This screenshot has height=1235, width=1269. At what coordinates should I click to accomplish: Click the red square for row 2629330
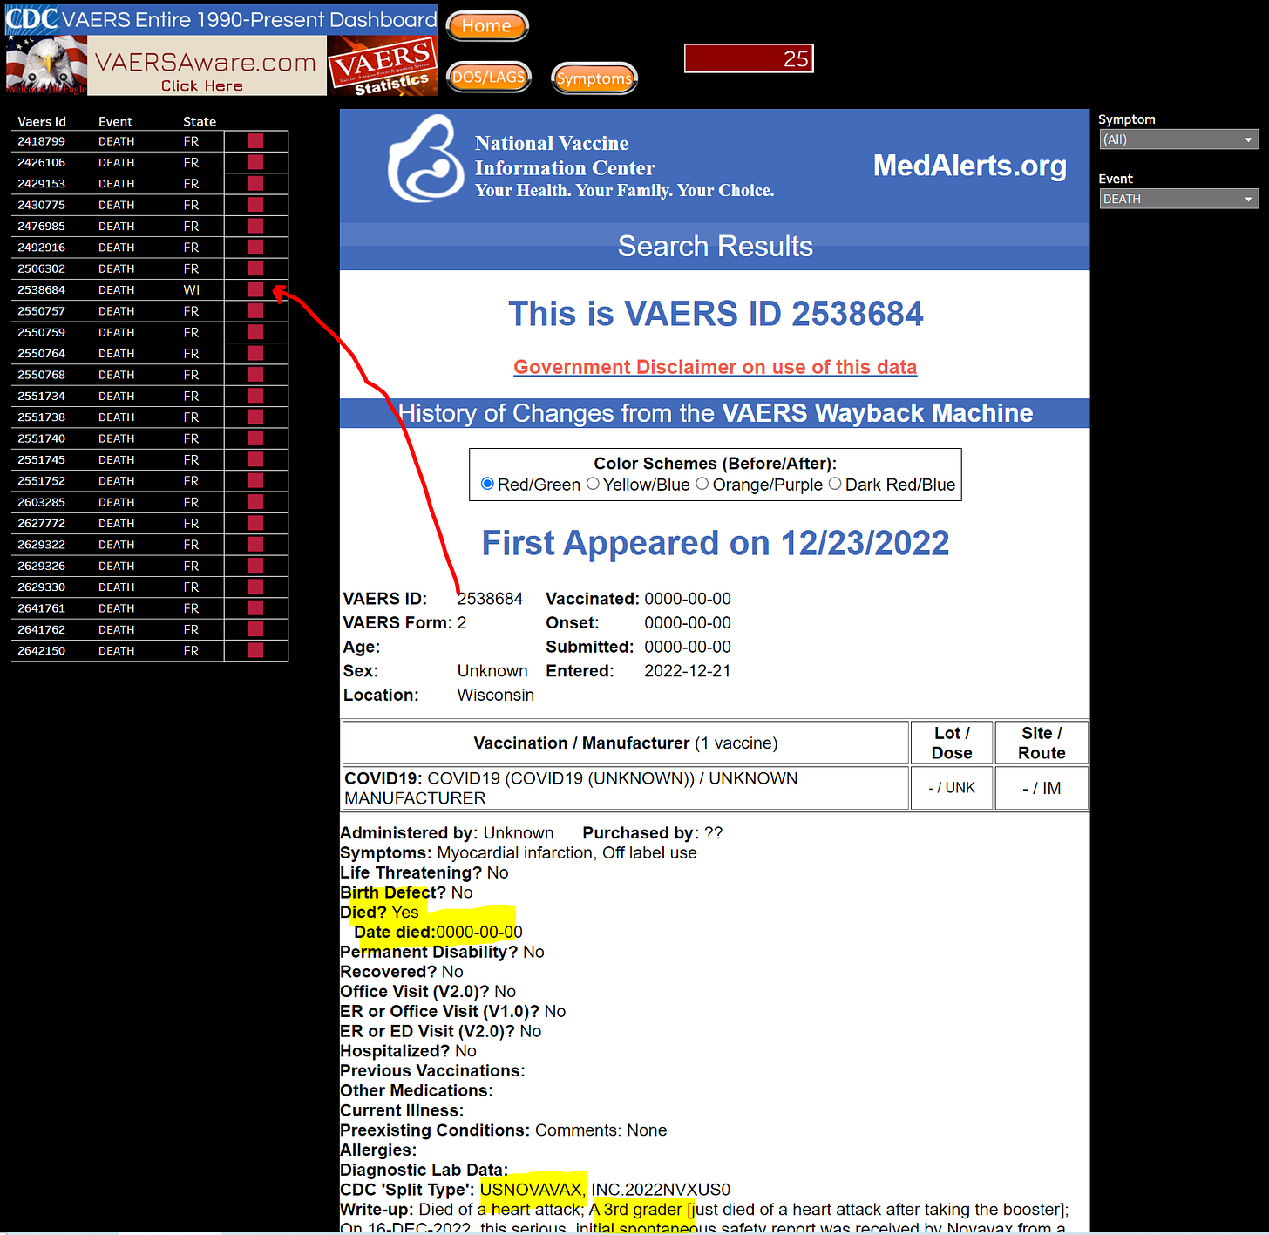pos(255,586)
